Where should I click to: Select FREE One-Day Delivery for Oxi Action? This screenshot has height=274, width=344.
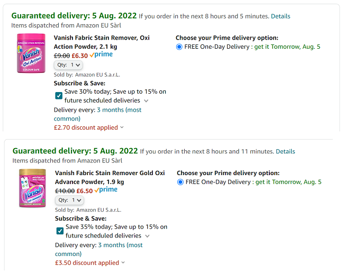pyautogui.click(x=179, y=47)
